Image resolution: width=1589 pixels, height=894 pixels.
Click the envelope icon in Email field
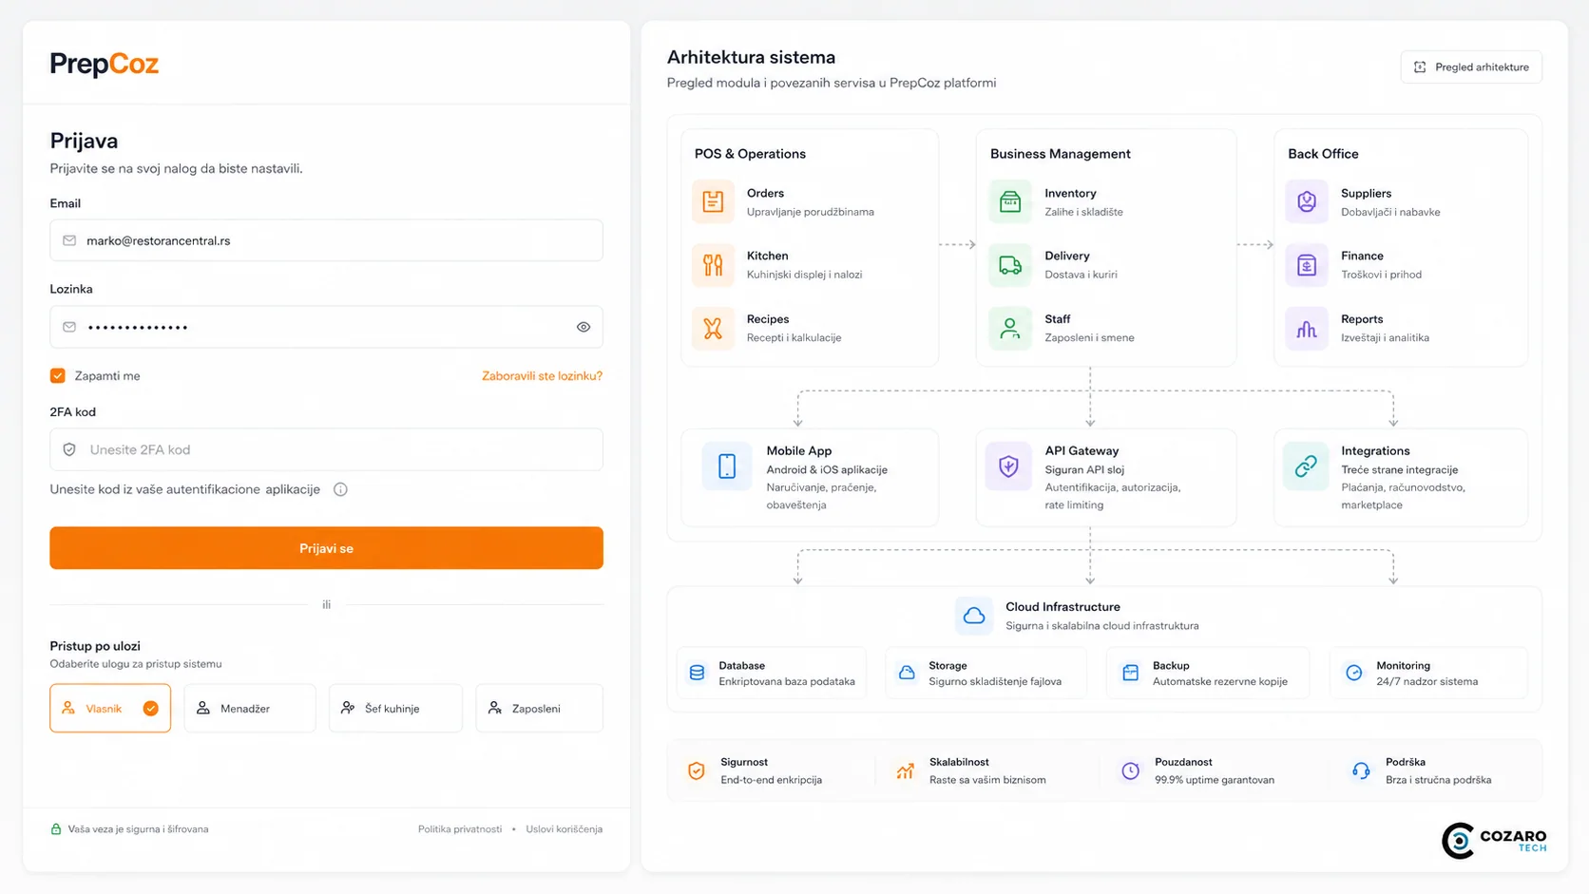click(69, 240)
